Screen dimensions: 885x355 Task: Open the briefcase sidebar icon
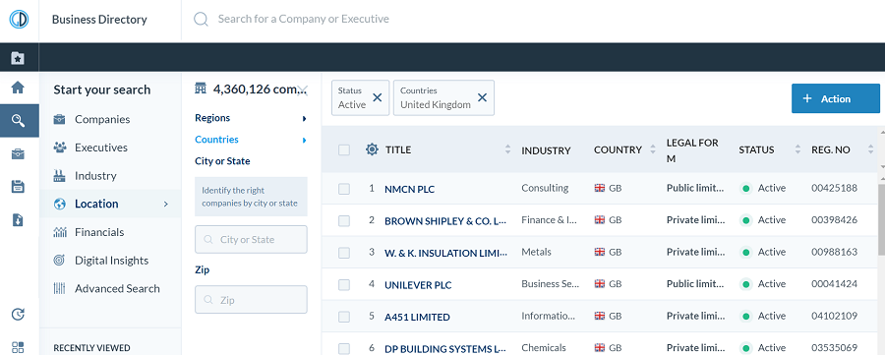(x=18, y=153)
